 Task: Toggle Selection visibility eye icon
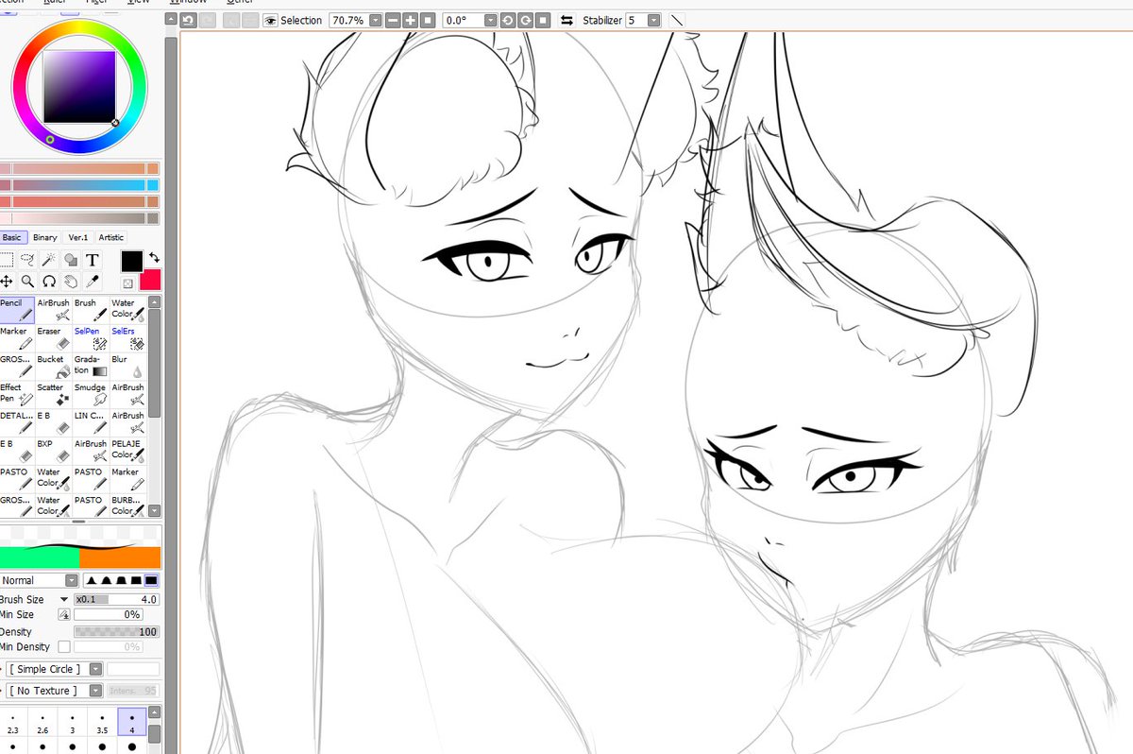(x=270, y=20)
